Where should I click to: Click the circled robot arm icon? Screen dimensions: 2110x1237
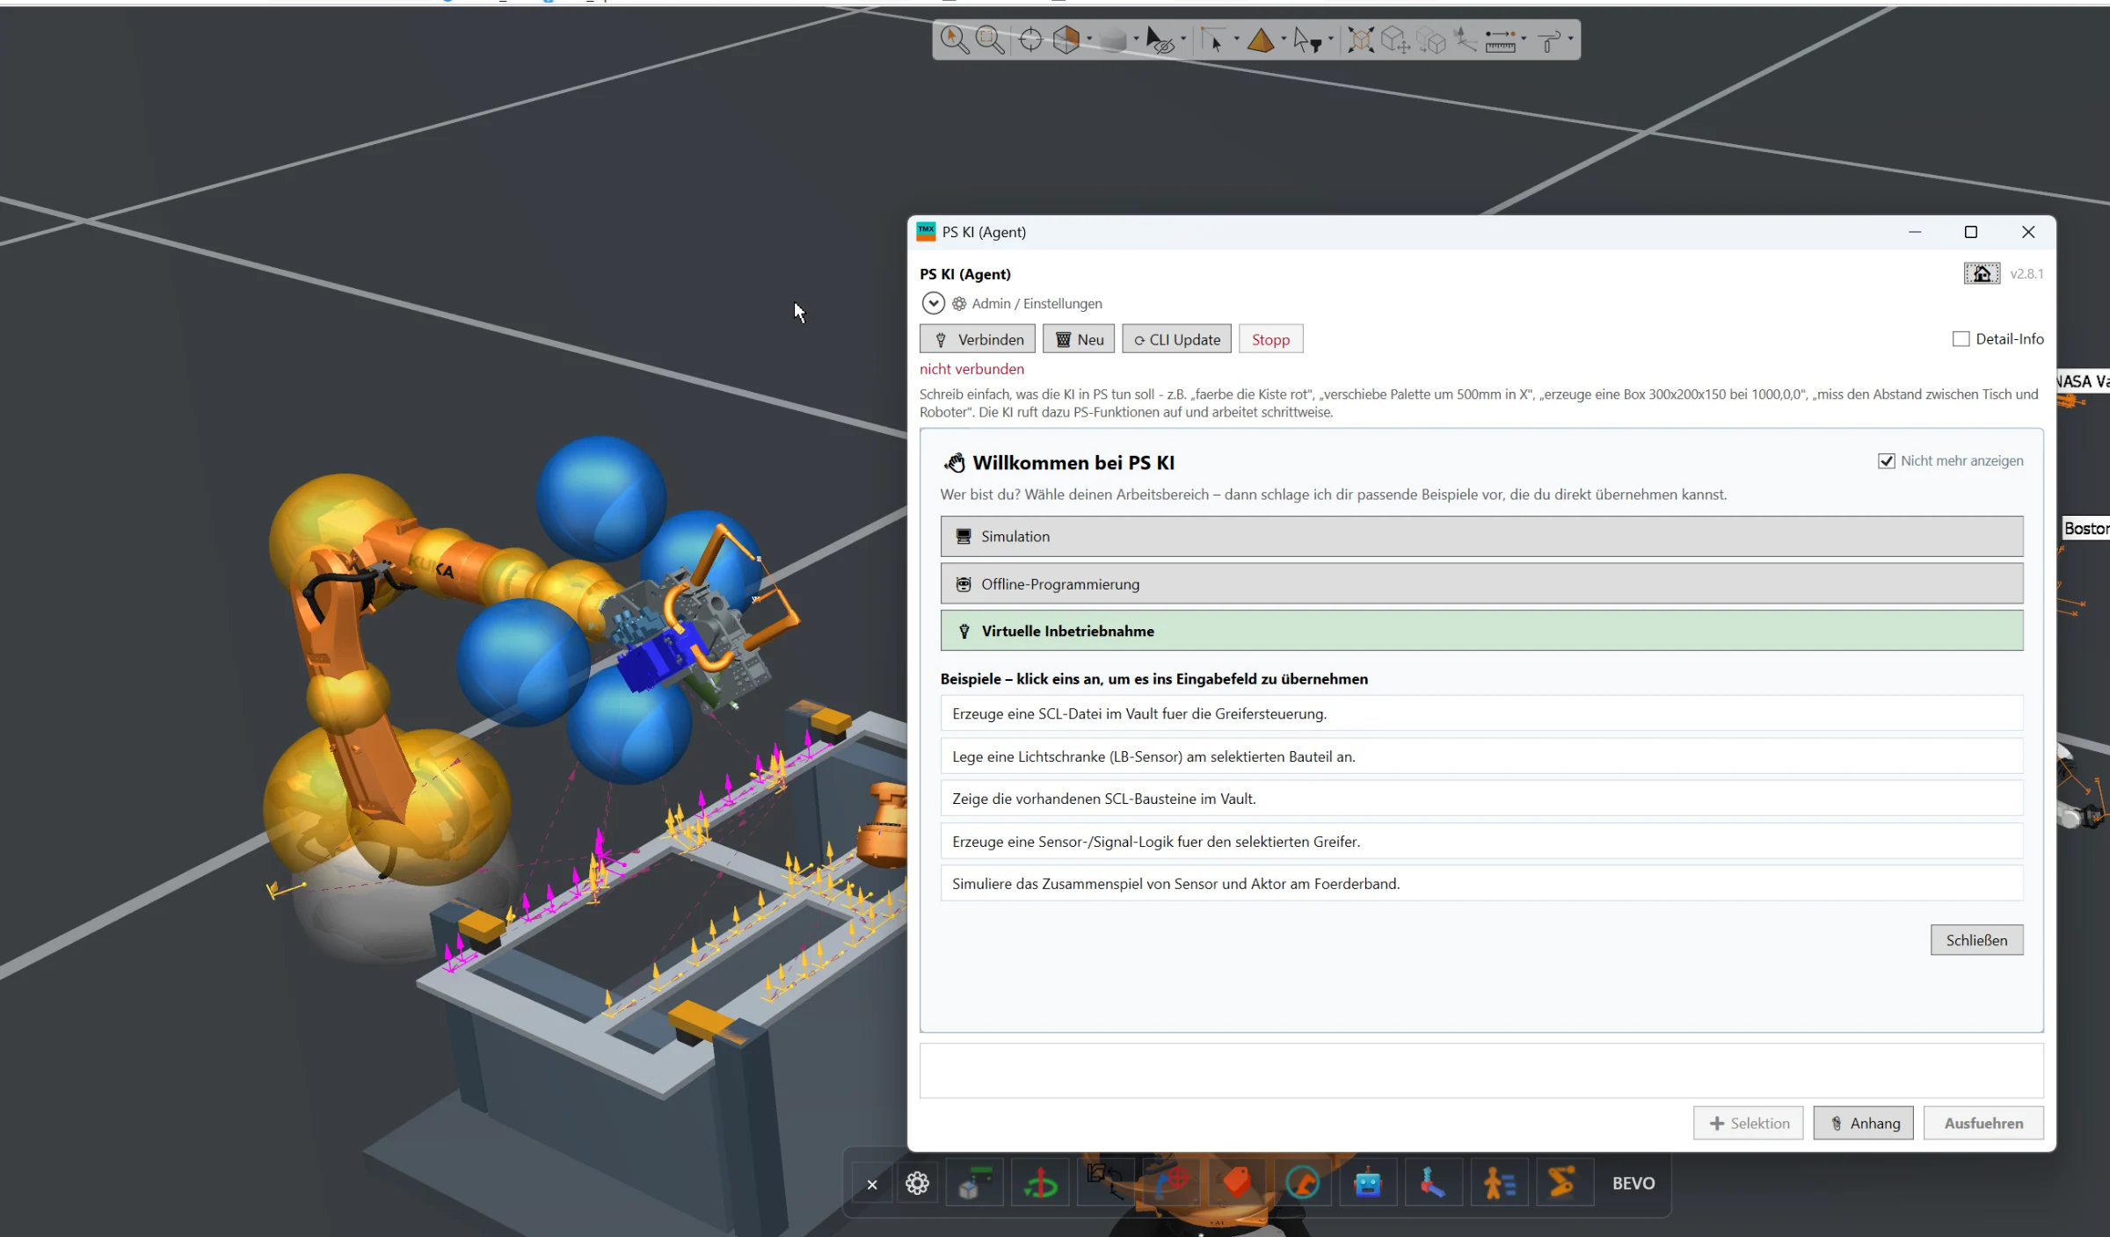pyautogui.click(x=1302, y=1183)
